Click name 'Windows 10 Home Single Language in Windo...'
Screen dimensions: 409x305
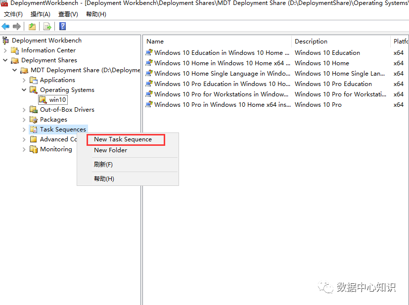tap(222, 74)
